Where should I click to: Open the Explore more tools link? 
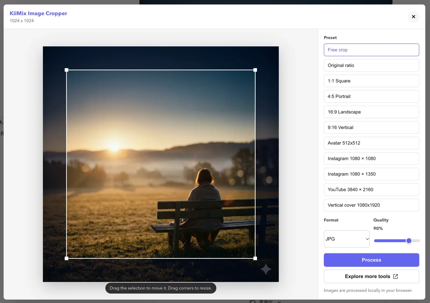(371, 276)
